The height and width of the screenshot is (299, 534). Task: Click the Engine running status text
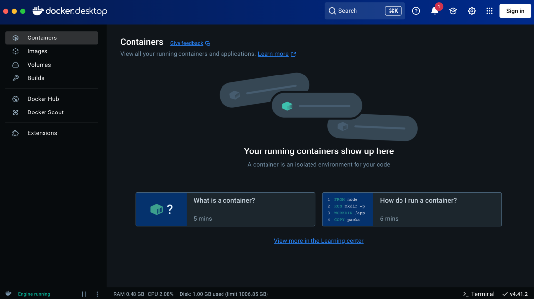[x=34, y=294]
